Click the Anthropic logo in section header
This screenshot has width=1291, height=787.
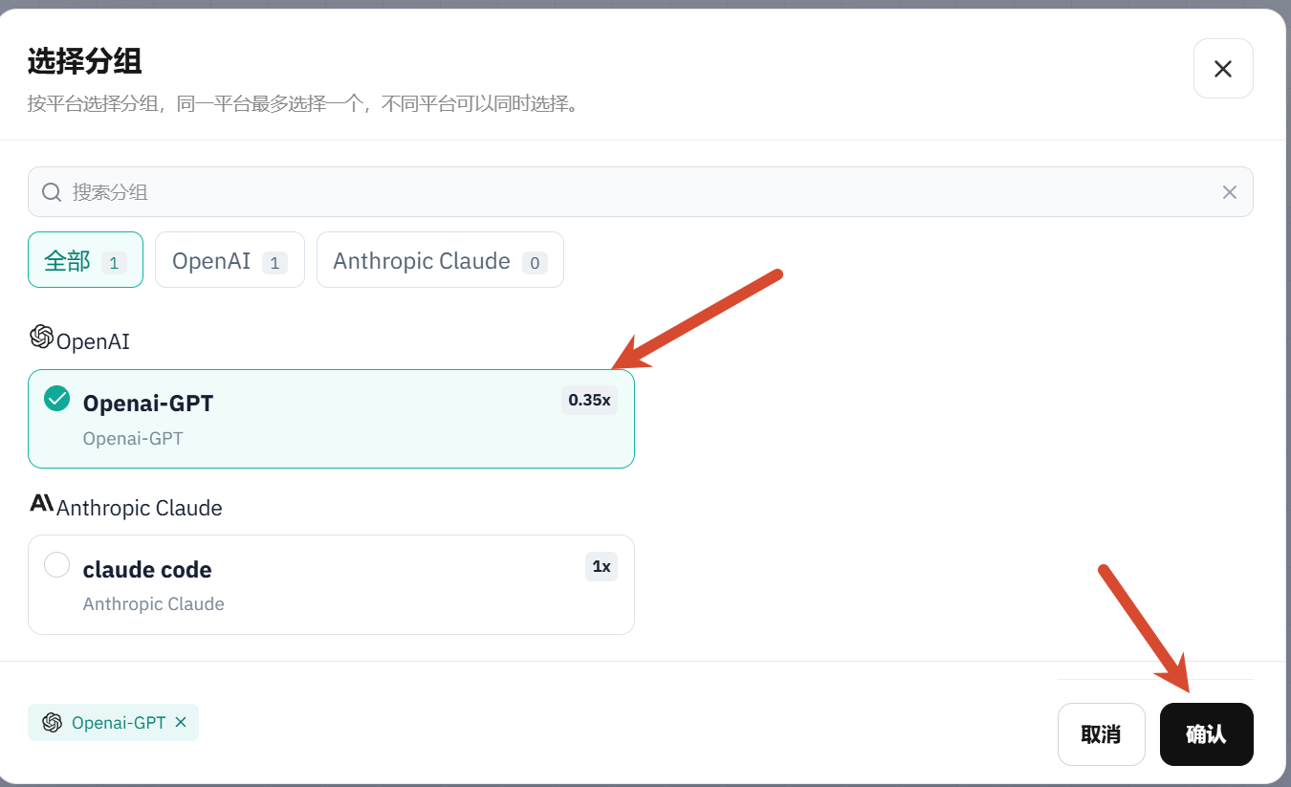click(41, 503)
